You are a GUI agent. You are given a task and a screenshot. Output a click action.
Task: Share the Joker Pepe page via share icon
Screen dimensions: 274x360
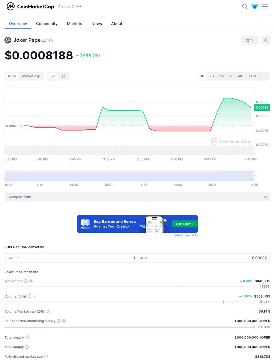tap(266, 40)
